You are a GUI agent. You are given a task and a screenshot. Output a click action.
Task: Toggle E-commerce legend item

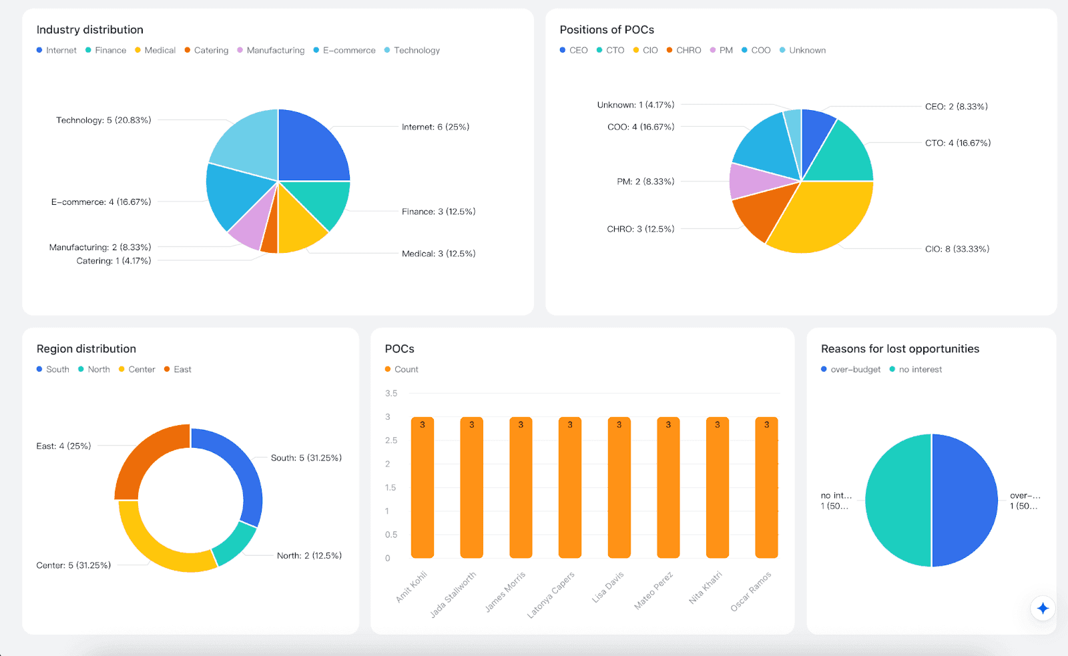[x=344, y=50]
